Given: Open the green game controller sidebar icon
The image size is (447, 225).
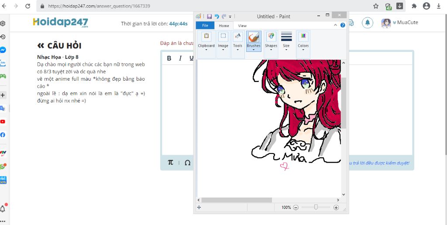Looking at the screenshot, I should coord(3,76).
